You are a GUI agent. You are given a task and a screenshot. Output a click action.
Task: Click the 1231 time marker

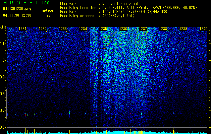click(x=22, y=29)
